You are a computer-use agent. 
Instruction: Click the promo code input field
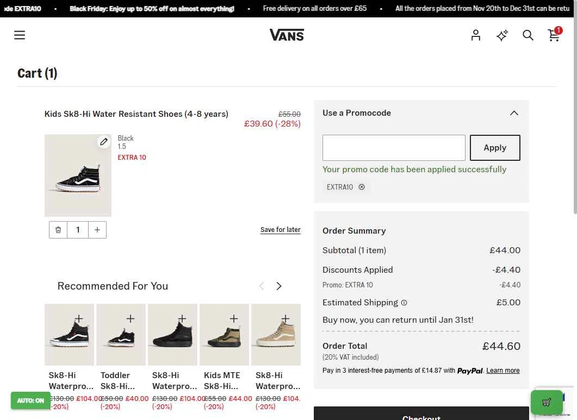pyautogui.click(x=394, y=148)
